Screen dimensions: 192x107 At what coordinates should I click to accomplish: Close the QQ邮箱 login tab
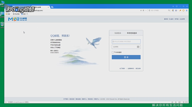click(x=48, y=7)
